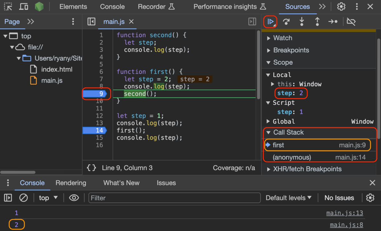Select the (anonymous) frame in Call Stack

[x=292, y=157]
